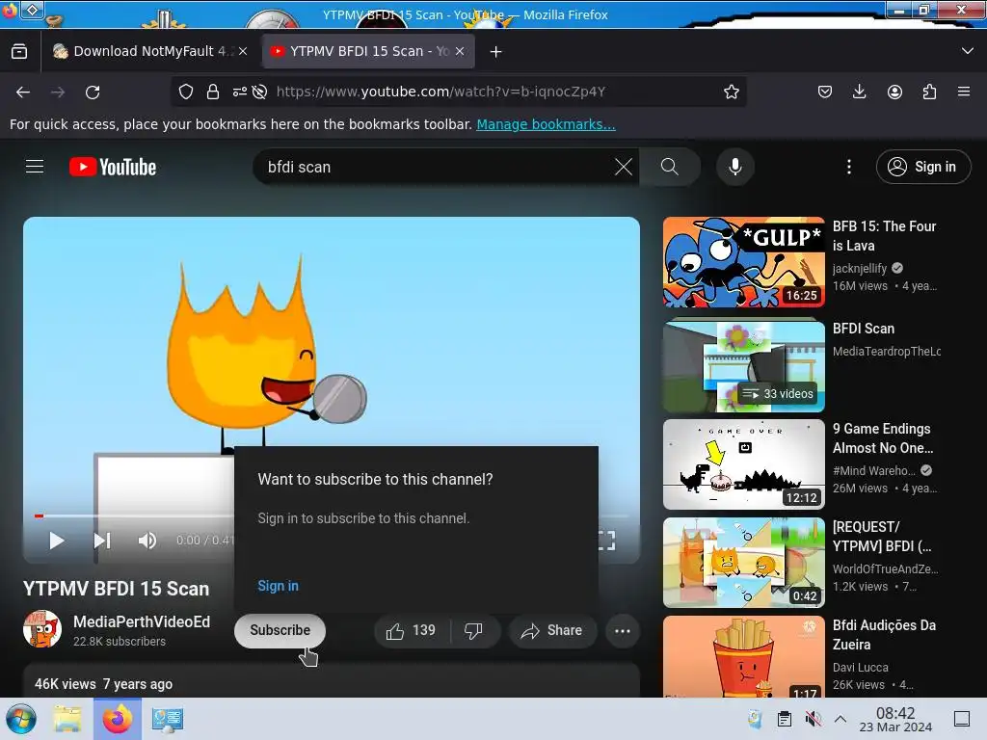The height and width of the screenshot is (740, 987).
Task: Click the Sign in button in YouTube header
Action: point(922,167)
